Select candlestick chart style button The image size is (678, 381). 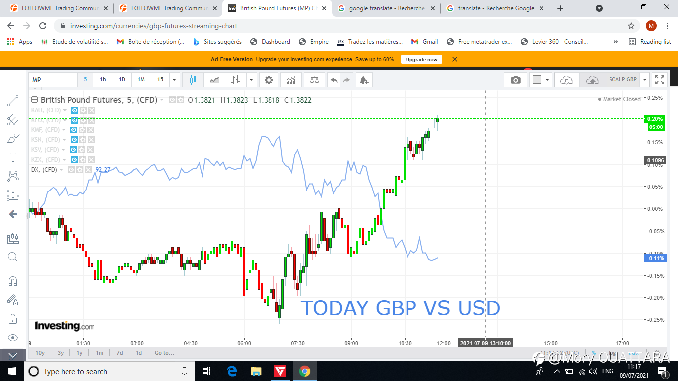pos(193,80)
